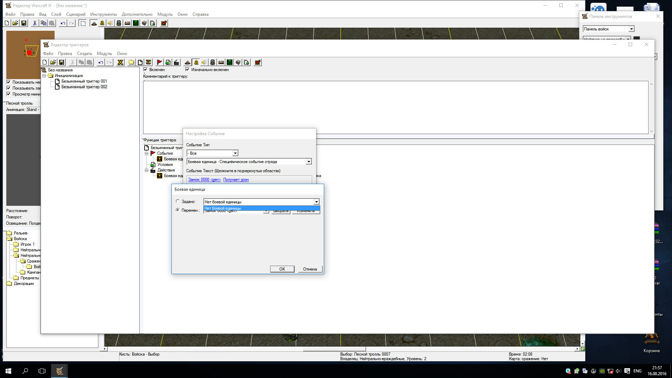Open the Панель войск dropdown
Screen dimensions: 672x378
[x=631, y=29]
